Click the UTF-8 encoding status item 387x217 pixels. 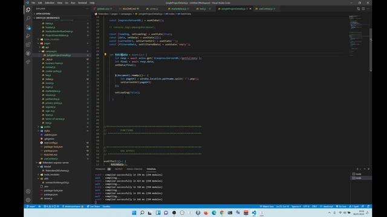tap(306, 206)
